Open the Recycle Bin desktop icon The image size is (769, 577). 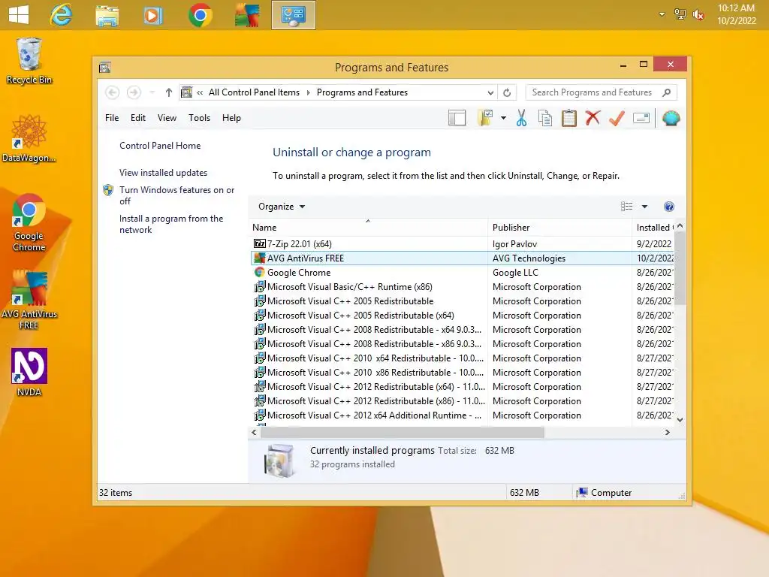[x=29, y=61]
